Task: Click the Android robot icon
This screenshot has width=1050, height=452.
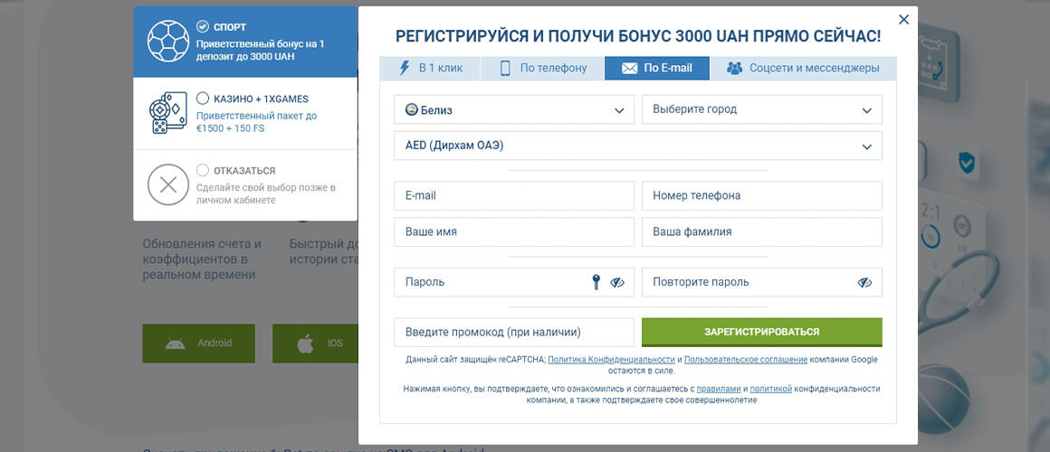Action: pos(176,344)
